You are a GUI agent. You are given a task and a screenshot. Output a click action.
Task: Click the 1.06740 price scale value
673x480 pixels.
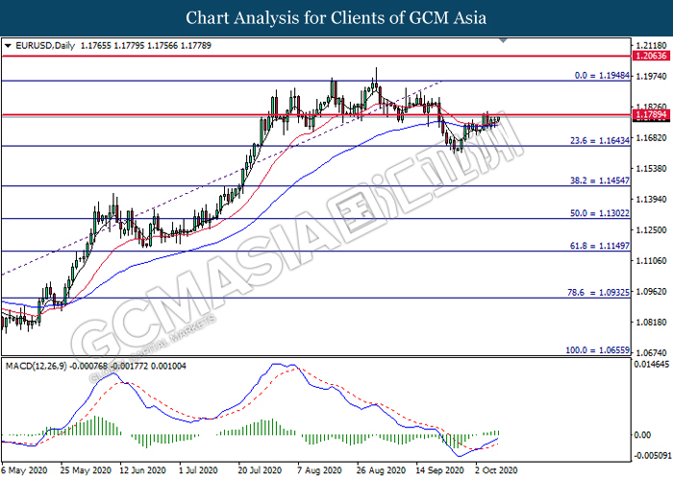[652, 352]
